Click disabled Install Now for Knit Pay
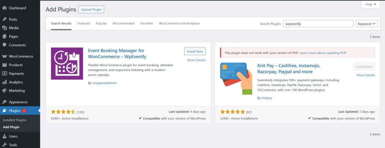 [x=364, y=66]
